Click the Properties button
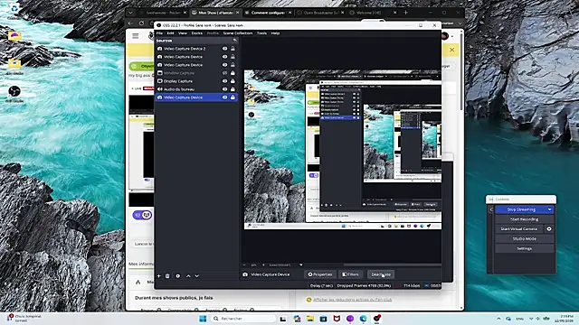This screenshot has width=579, height=325. [320, 274]
